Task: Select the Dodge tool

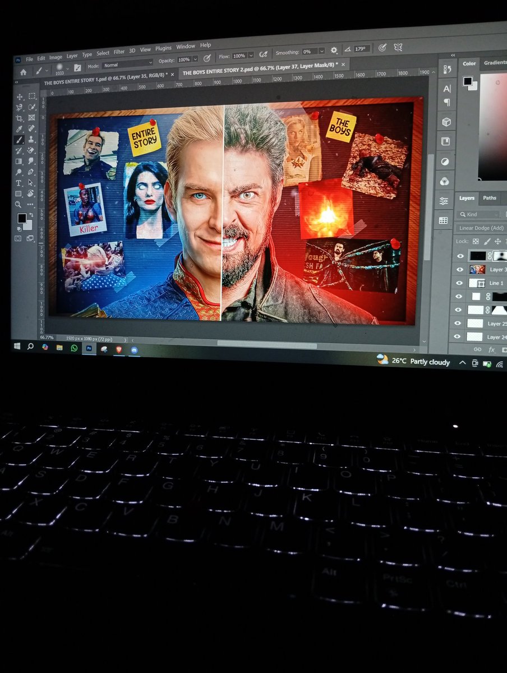Action: click(19, 172)
